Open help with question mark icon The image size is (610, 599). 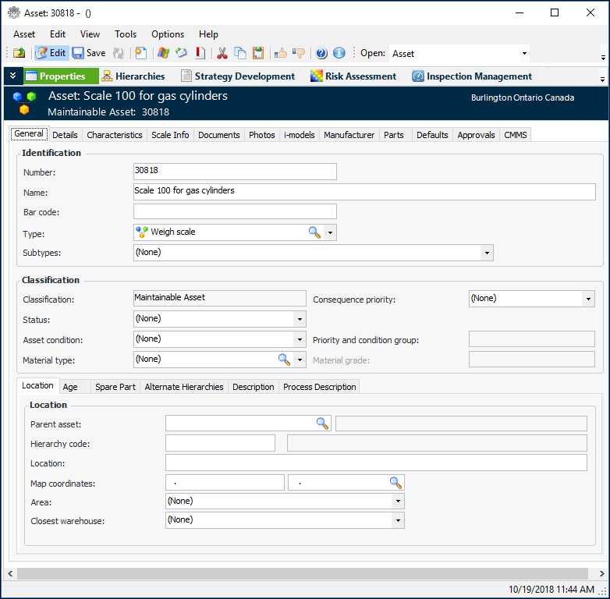point(321,53)
